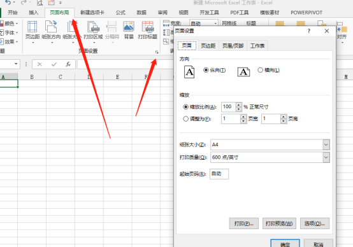The image size is (353, 247).
Task: Open the 公式 ribbon tab
Action: pos(120,13)
